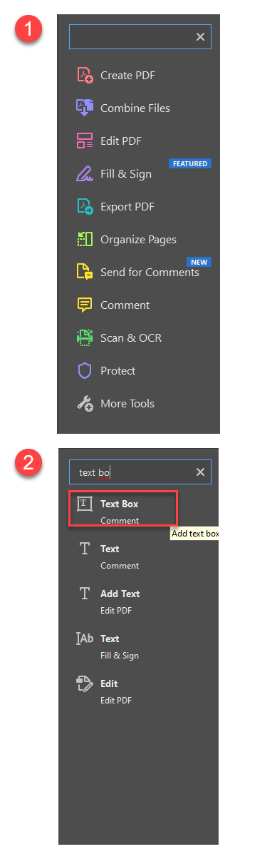
Task: Open the Edit PDF tool icon
Action: point(85,141)
